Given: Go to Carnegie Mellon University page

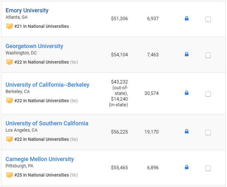Looking at the screenshot, I should 40,159.
